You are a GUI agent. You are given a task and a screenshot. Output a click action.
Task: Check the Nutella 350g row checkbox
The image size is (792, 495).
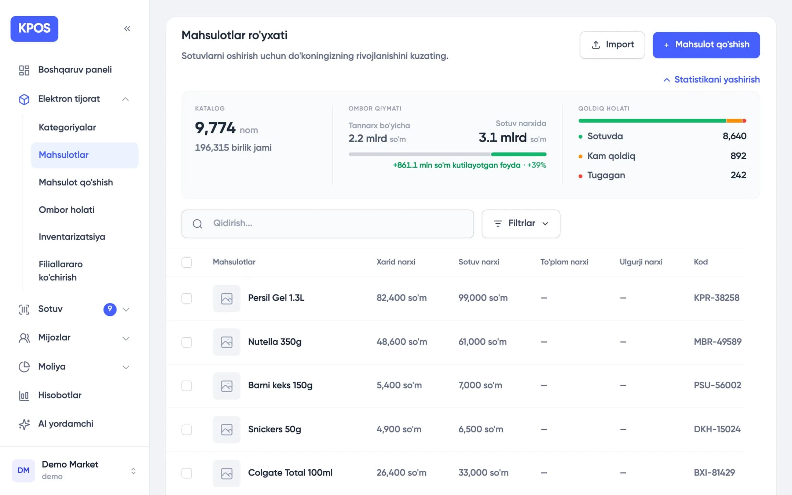(x=187, y=342)
